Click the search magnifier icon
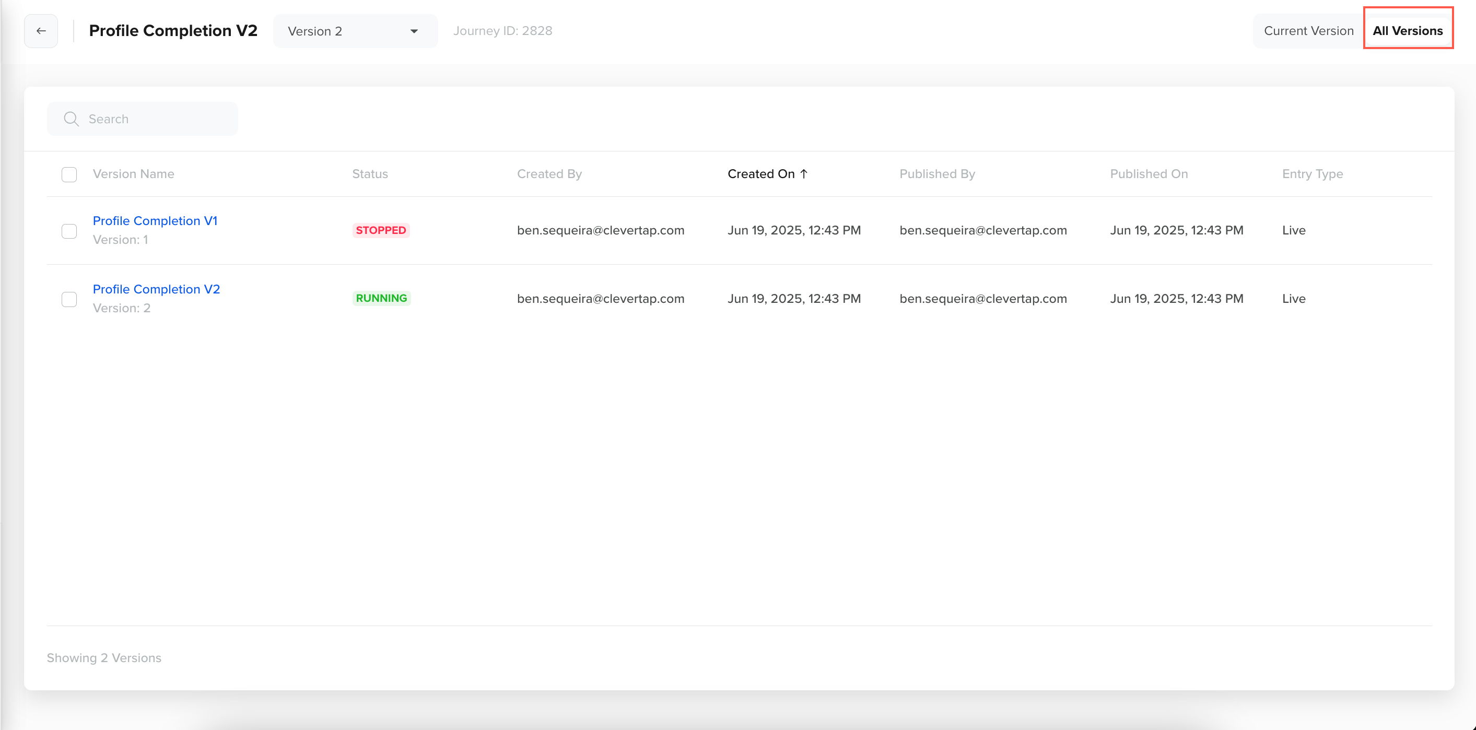 pyautogui.click(x=71, y=119)
